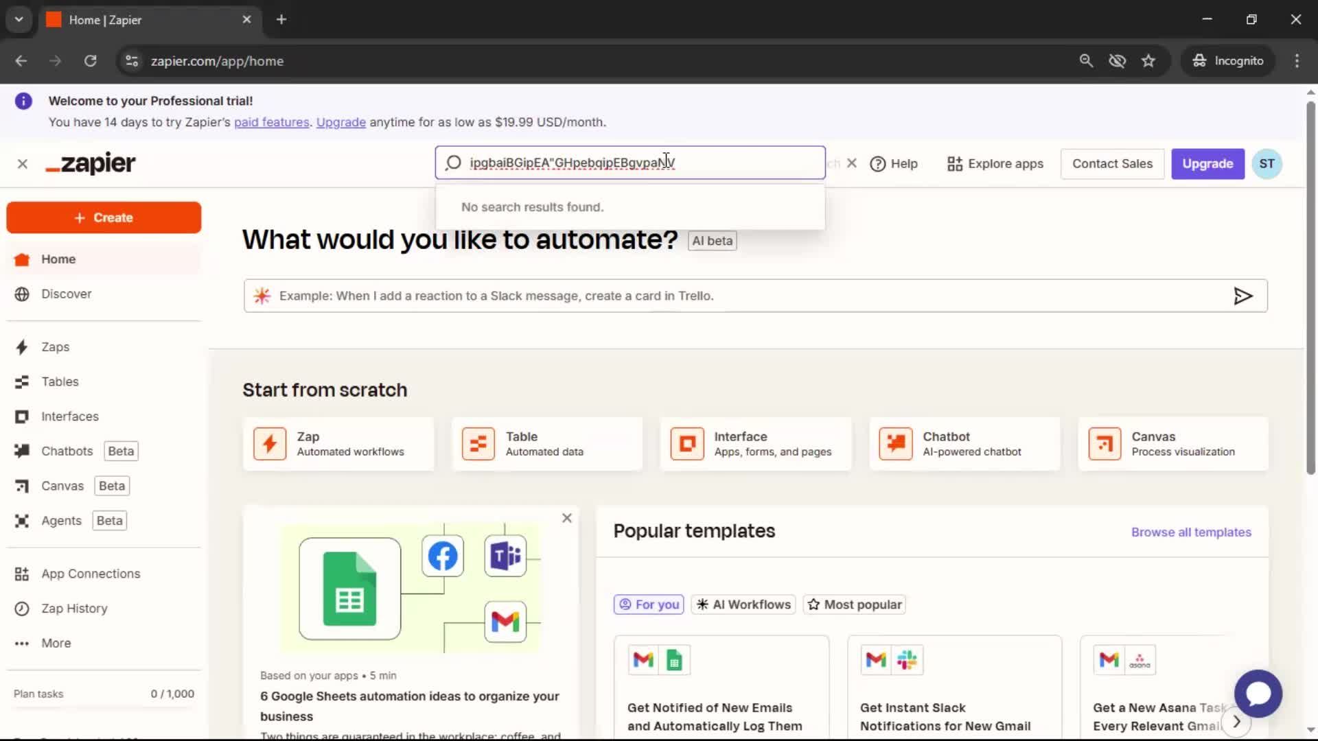Viewport: 1318px width, 741px height.
Task: Open the Help menu
Action: [894, 164]
